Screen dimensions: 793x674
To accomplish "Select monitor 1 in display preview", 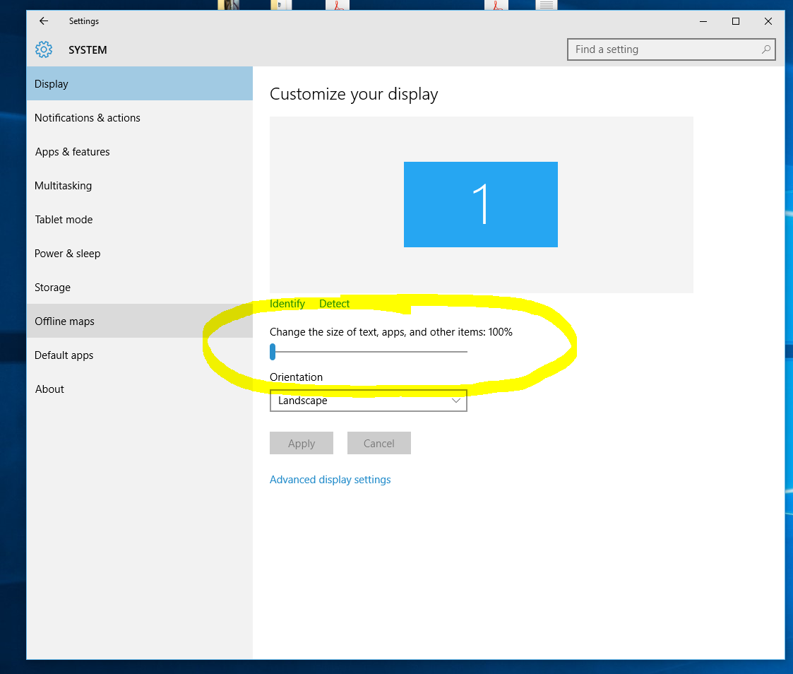I will tap(481, 205).
